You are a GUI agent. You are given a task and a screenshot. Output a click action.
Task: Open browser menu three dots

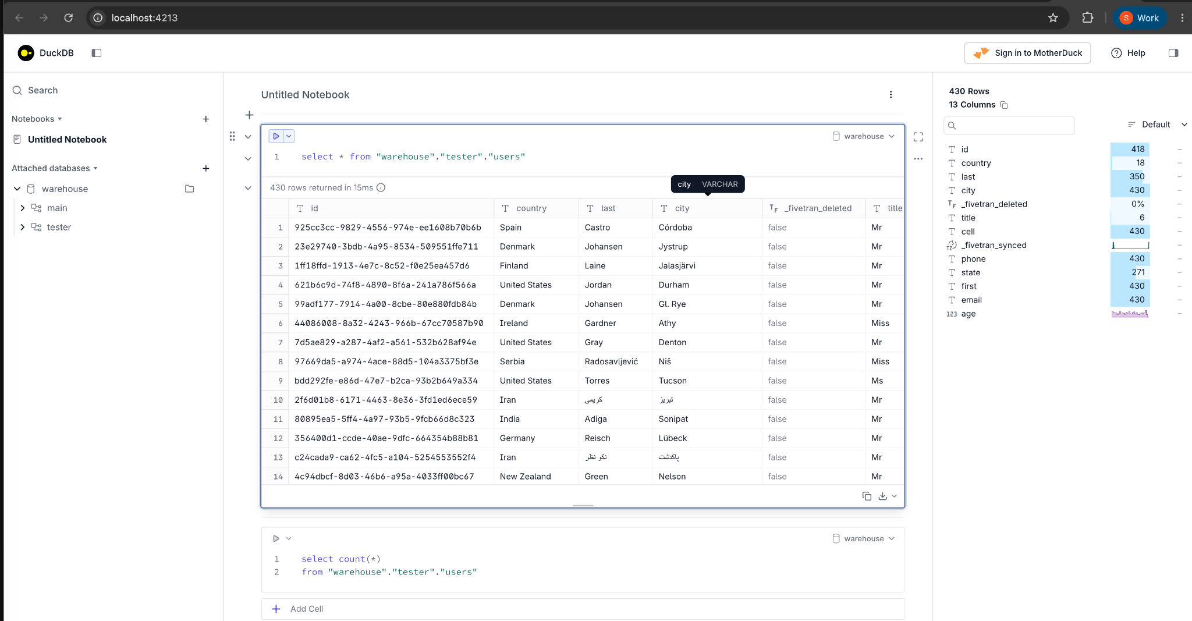1182,18
